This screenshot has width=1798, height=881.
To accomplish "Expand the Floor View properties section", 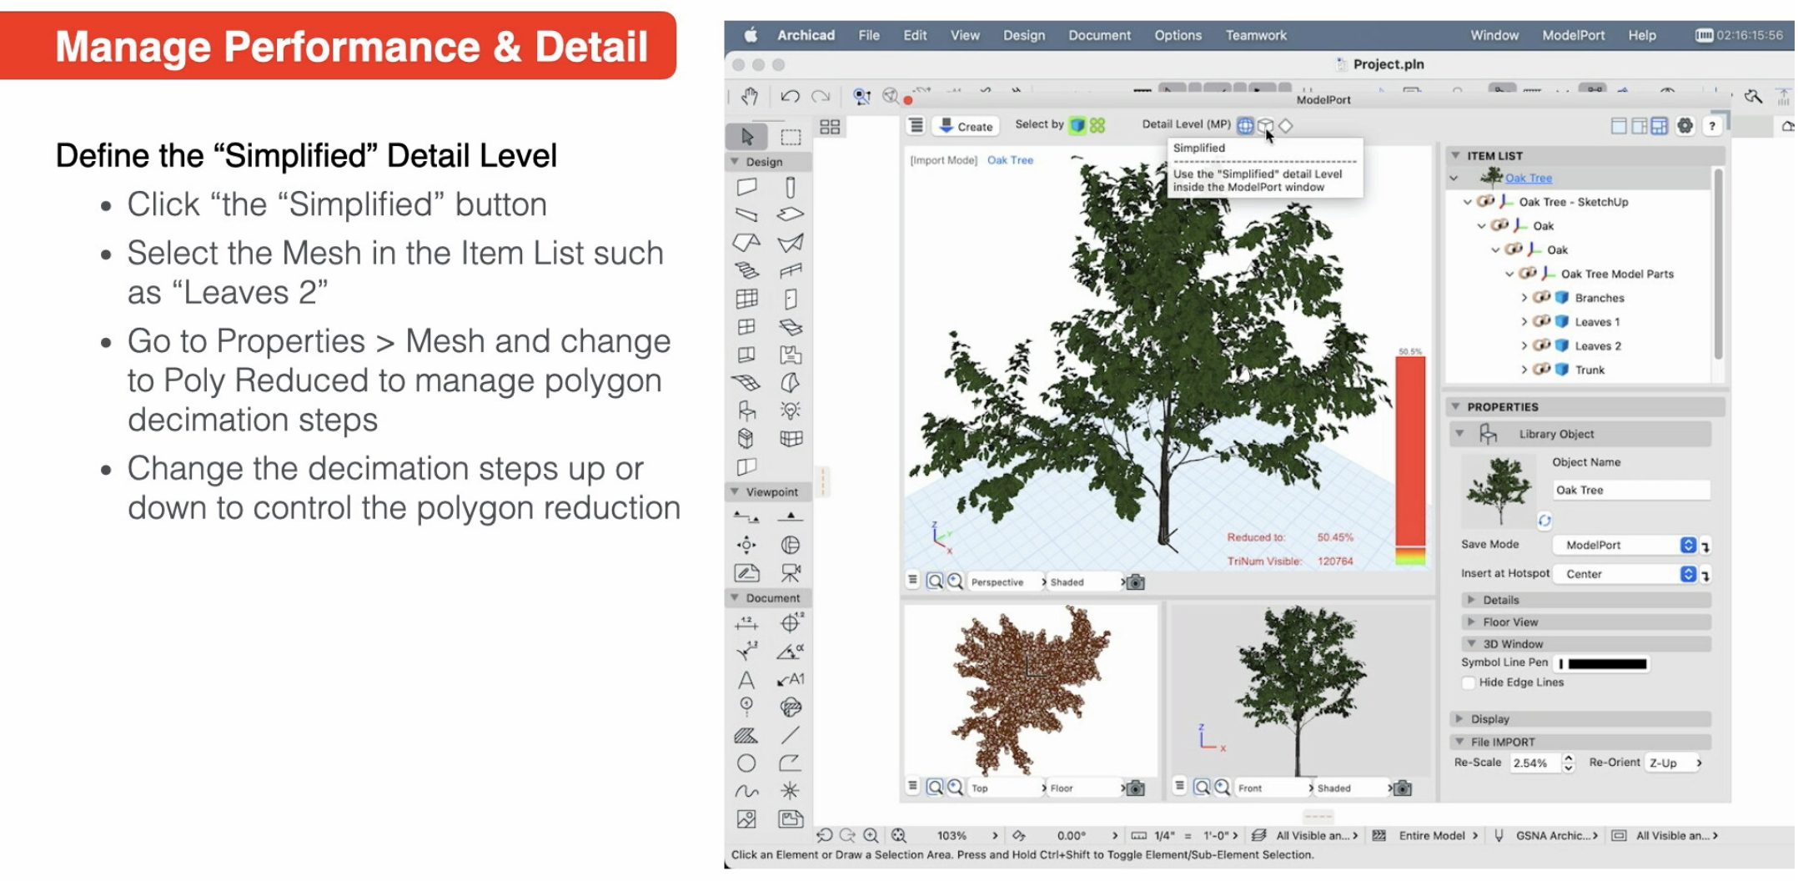I will (x=1587, y=622).
